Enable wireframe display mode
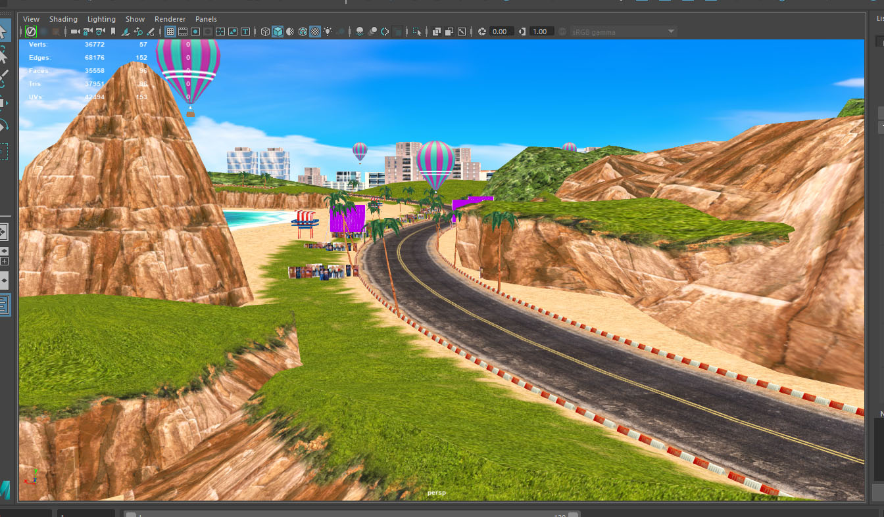 click(265, 32)
